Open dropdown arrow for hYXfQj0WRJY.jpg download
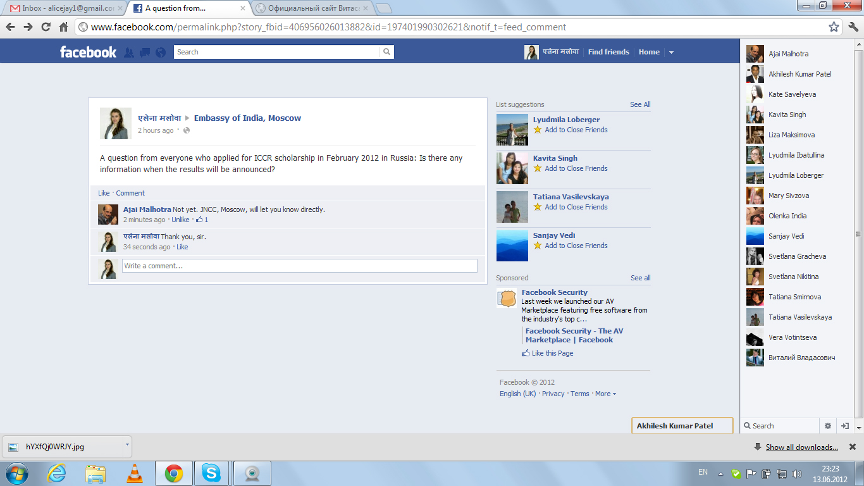 click(x=127, y=444)
